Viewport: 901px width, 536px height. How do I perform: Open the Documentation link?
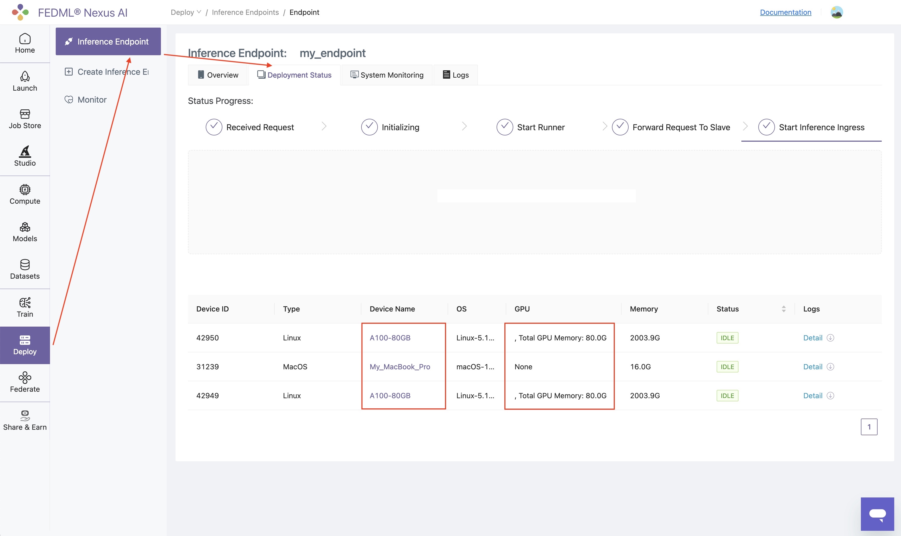point(785,12)
